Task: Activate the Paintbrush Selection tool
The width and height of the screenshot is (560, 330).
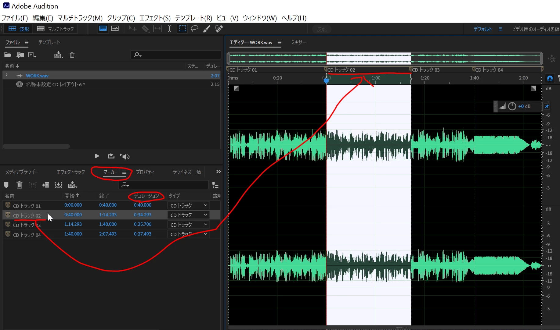Action: pyautogui.click(x=207, y=29)
